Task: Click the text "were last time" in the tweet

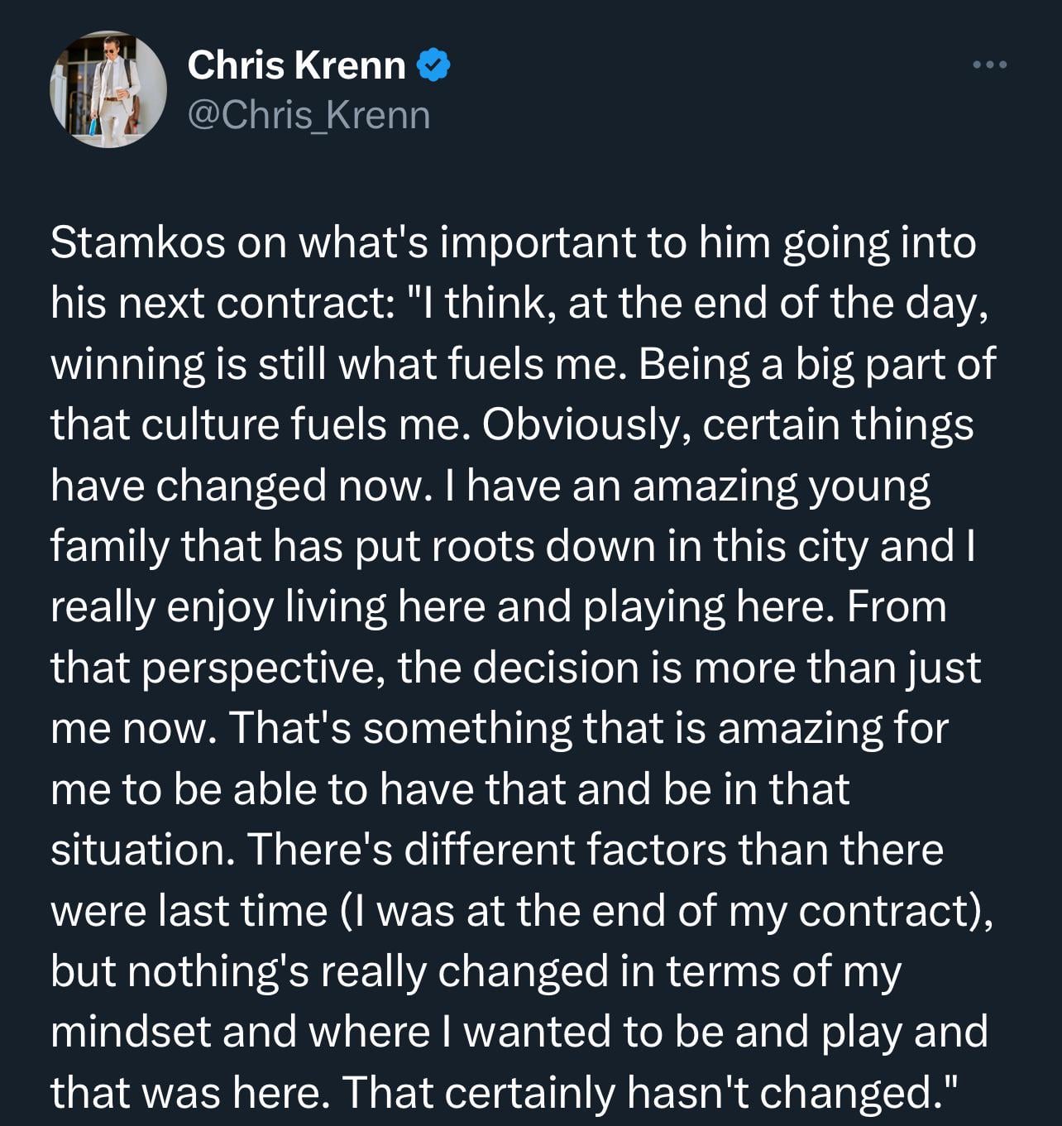Action: click(x=189, y=911)
